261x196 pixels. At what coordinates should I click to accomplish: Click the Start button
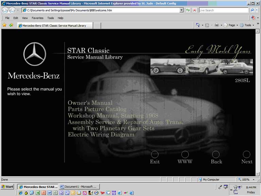(7, 187)
